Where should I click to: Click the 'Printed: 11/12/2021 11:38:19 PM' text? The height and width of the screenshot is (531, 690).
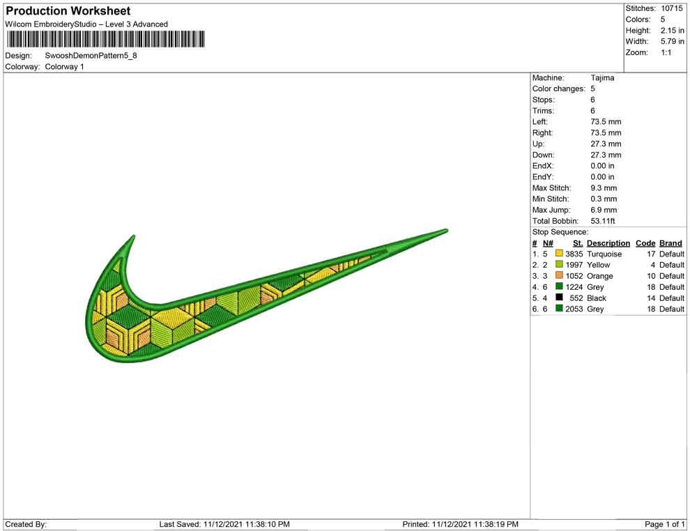pos(460,524)
